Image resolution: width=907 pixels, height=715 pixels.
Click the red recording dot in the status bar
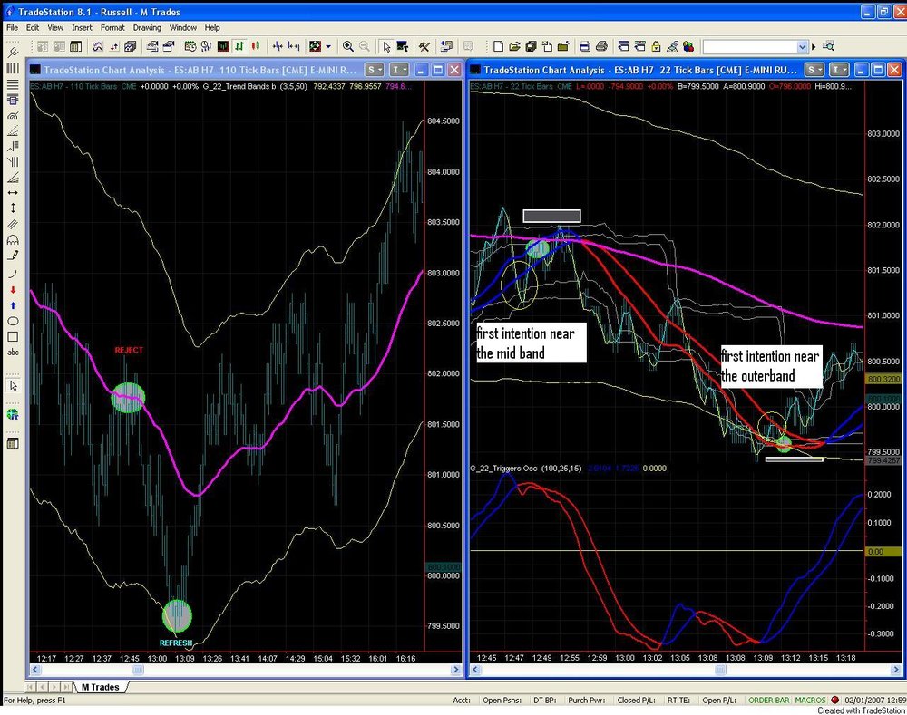834,700
